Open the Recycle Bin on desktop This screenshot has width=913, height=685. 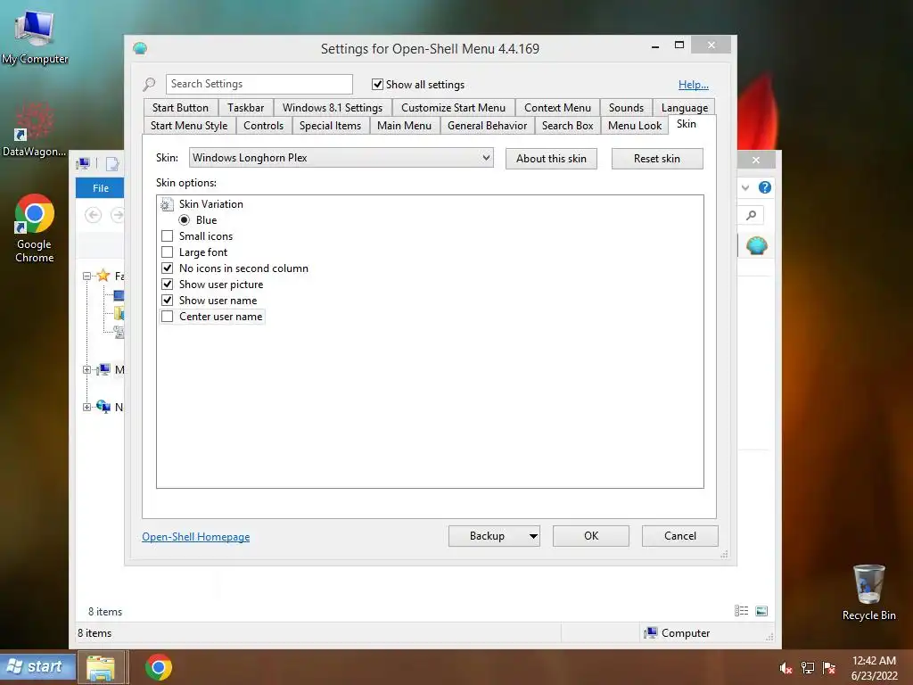(868, 592)
